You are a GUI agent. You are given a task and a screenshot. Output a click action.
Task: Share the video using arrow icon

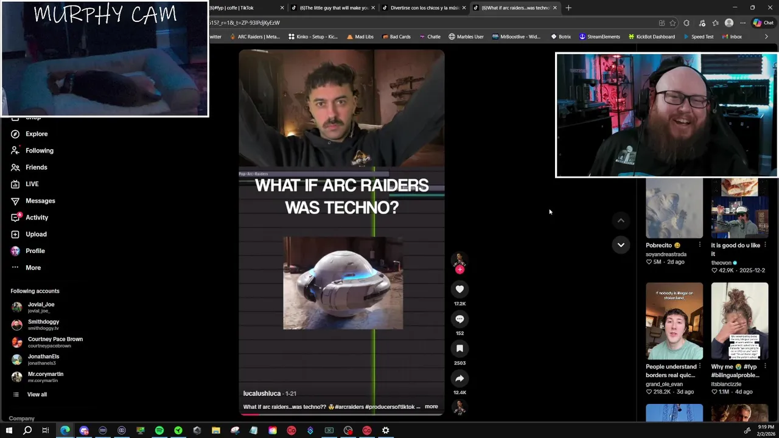pos(459,378)
